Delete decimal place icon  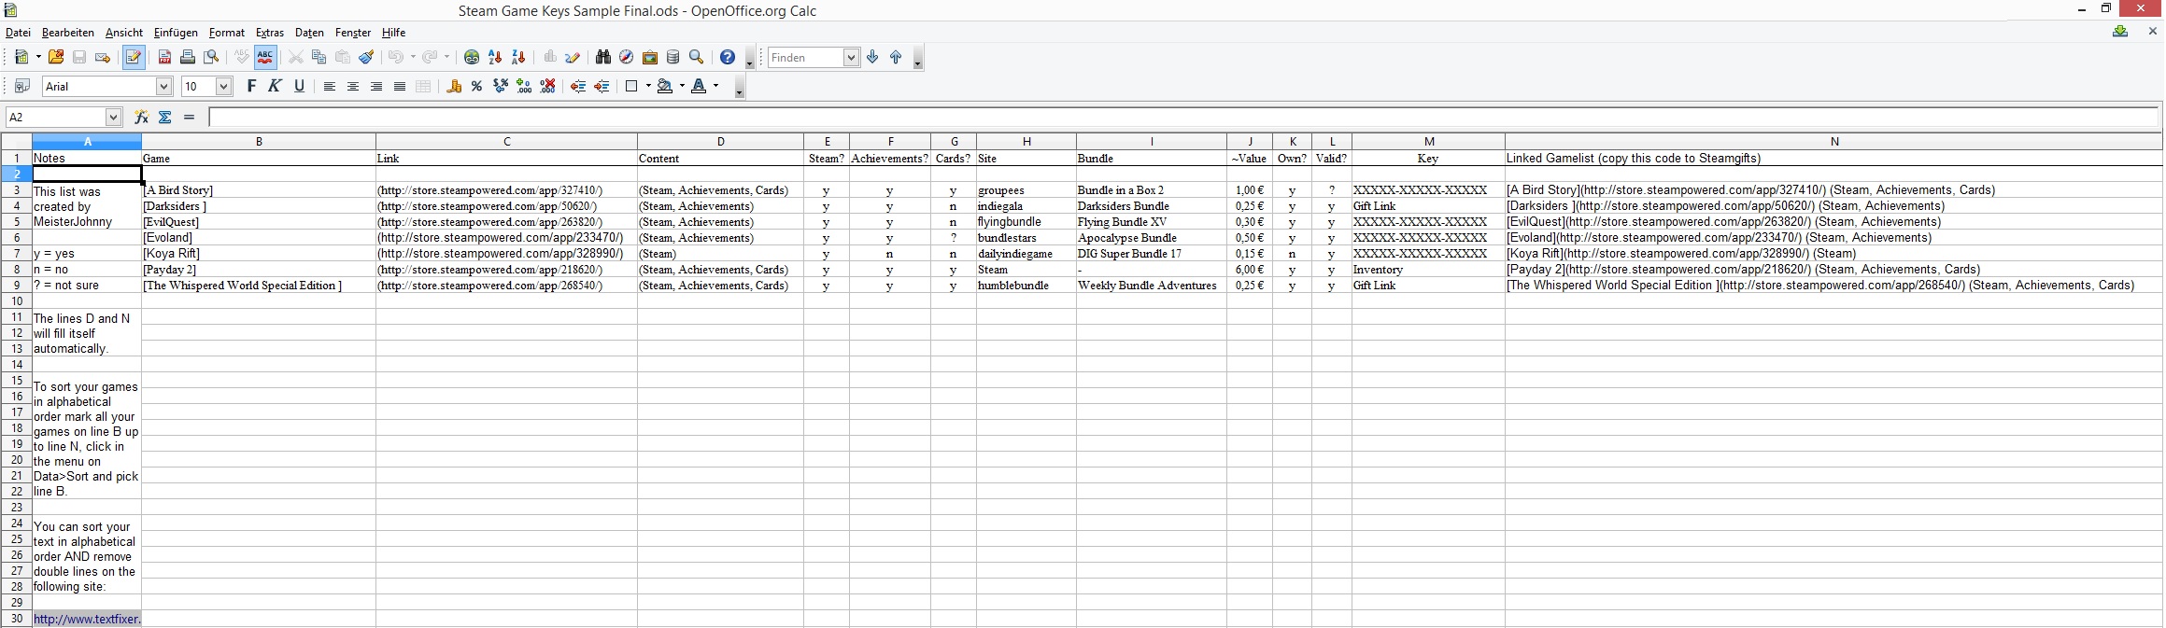pos(548,87)
